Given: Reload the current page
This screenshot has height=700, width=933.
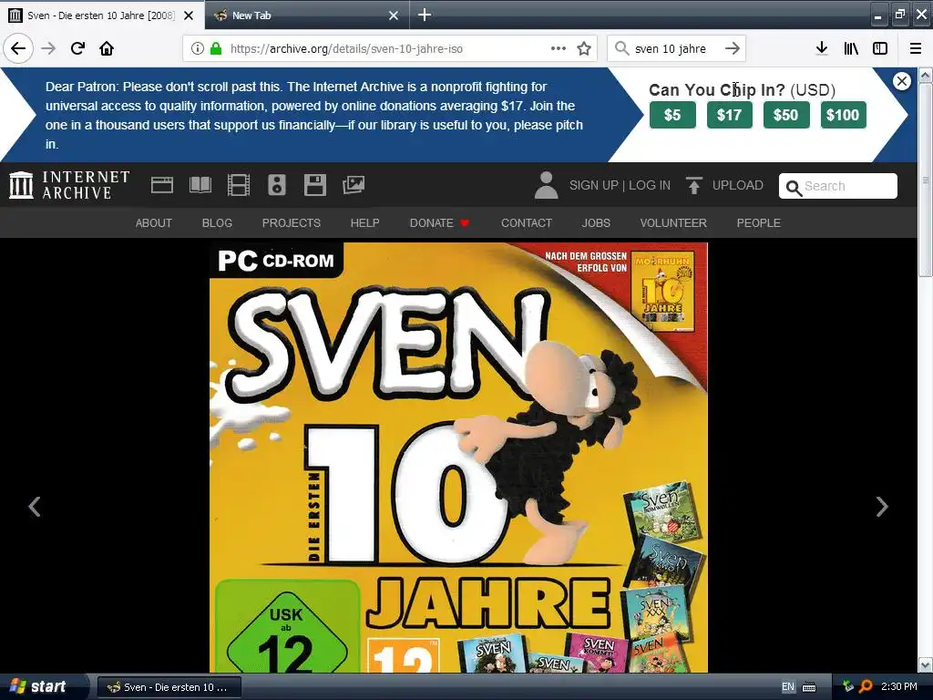Looking at the screenshot, I should coord(77,48).
